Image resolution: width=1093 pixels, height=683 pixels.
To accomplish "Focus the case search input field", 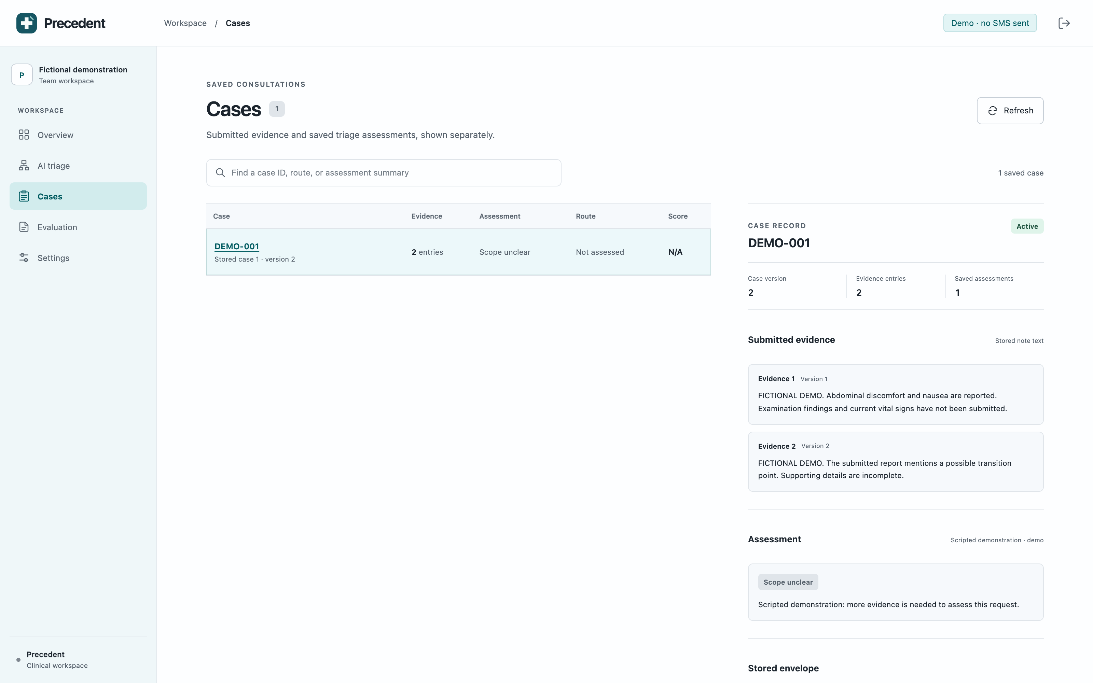I will coord(384,172).
